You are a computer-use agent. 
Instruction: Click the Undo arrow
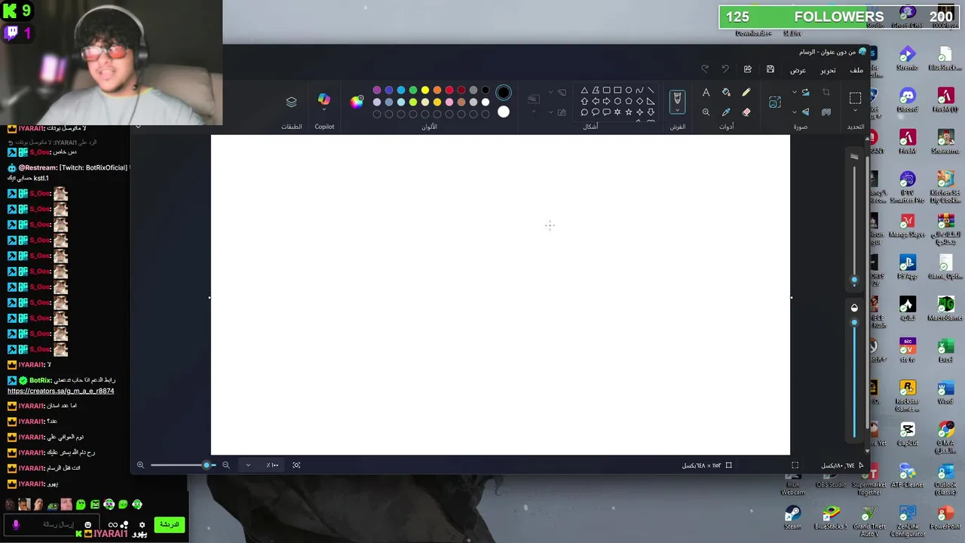pyautogui.click(x=725, y=69)
